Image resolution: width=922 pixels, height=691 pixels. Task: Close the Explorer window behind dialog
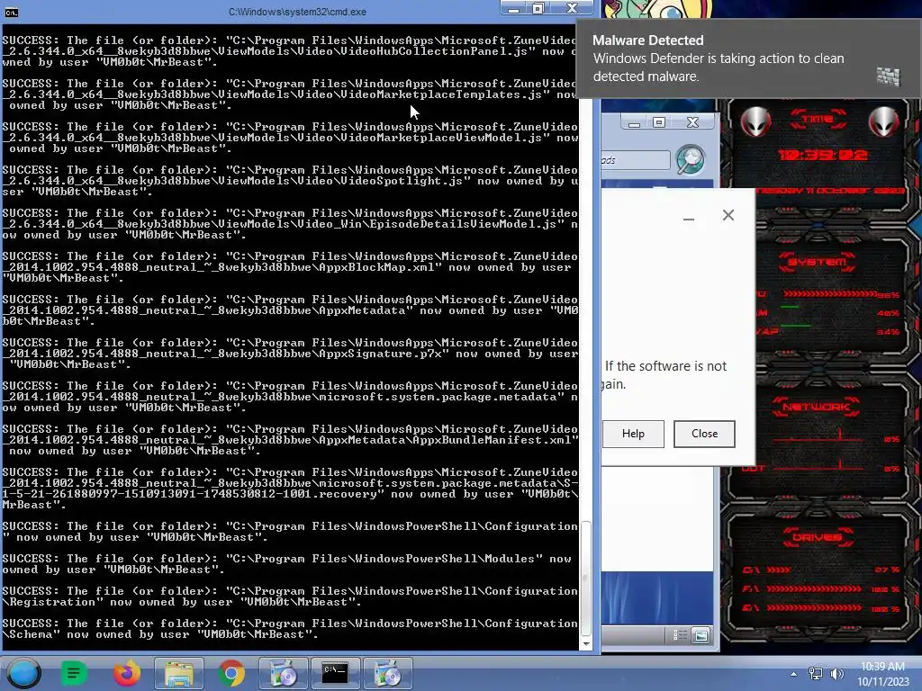tap(692, 122)
